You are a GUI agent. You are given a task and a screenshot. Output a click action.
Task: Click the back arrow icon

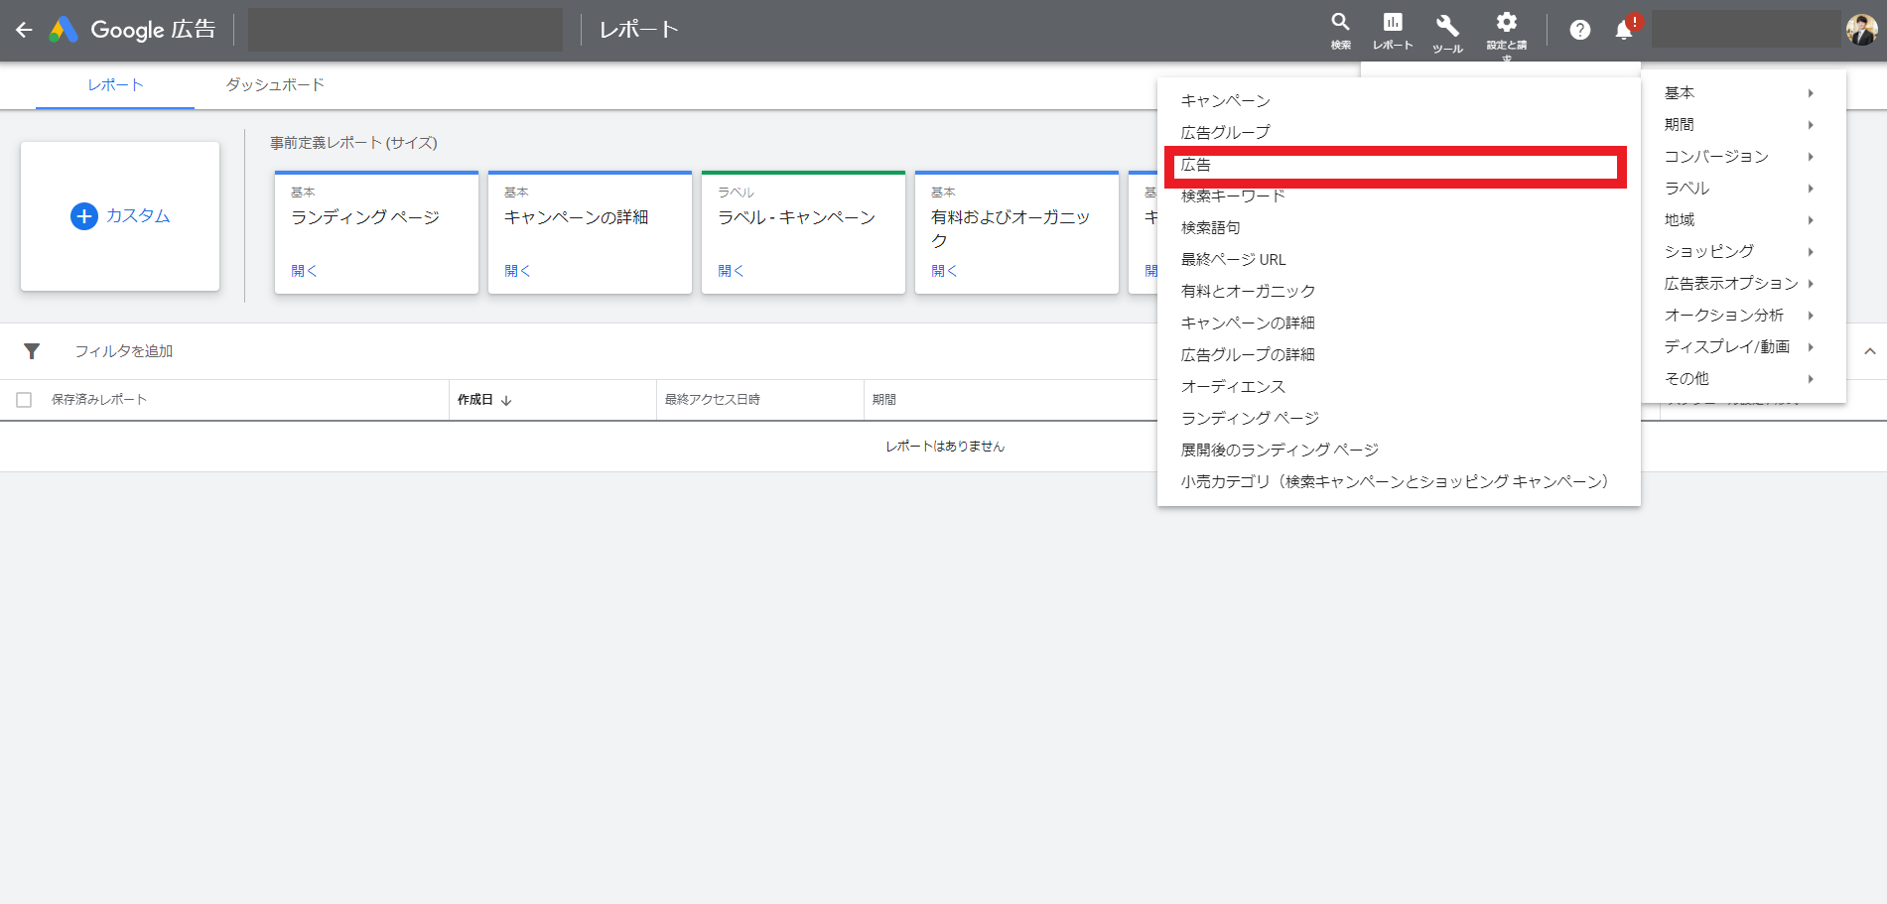(24, 30)
